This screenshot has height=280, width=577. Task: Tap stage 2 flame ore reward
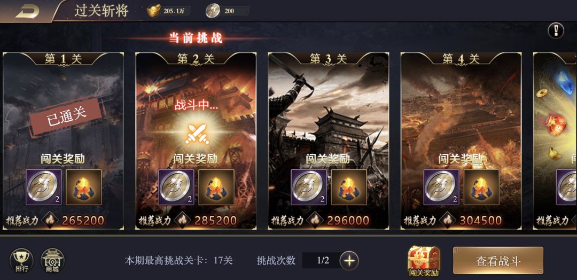pos(216,187)
